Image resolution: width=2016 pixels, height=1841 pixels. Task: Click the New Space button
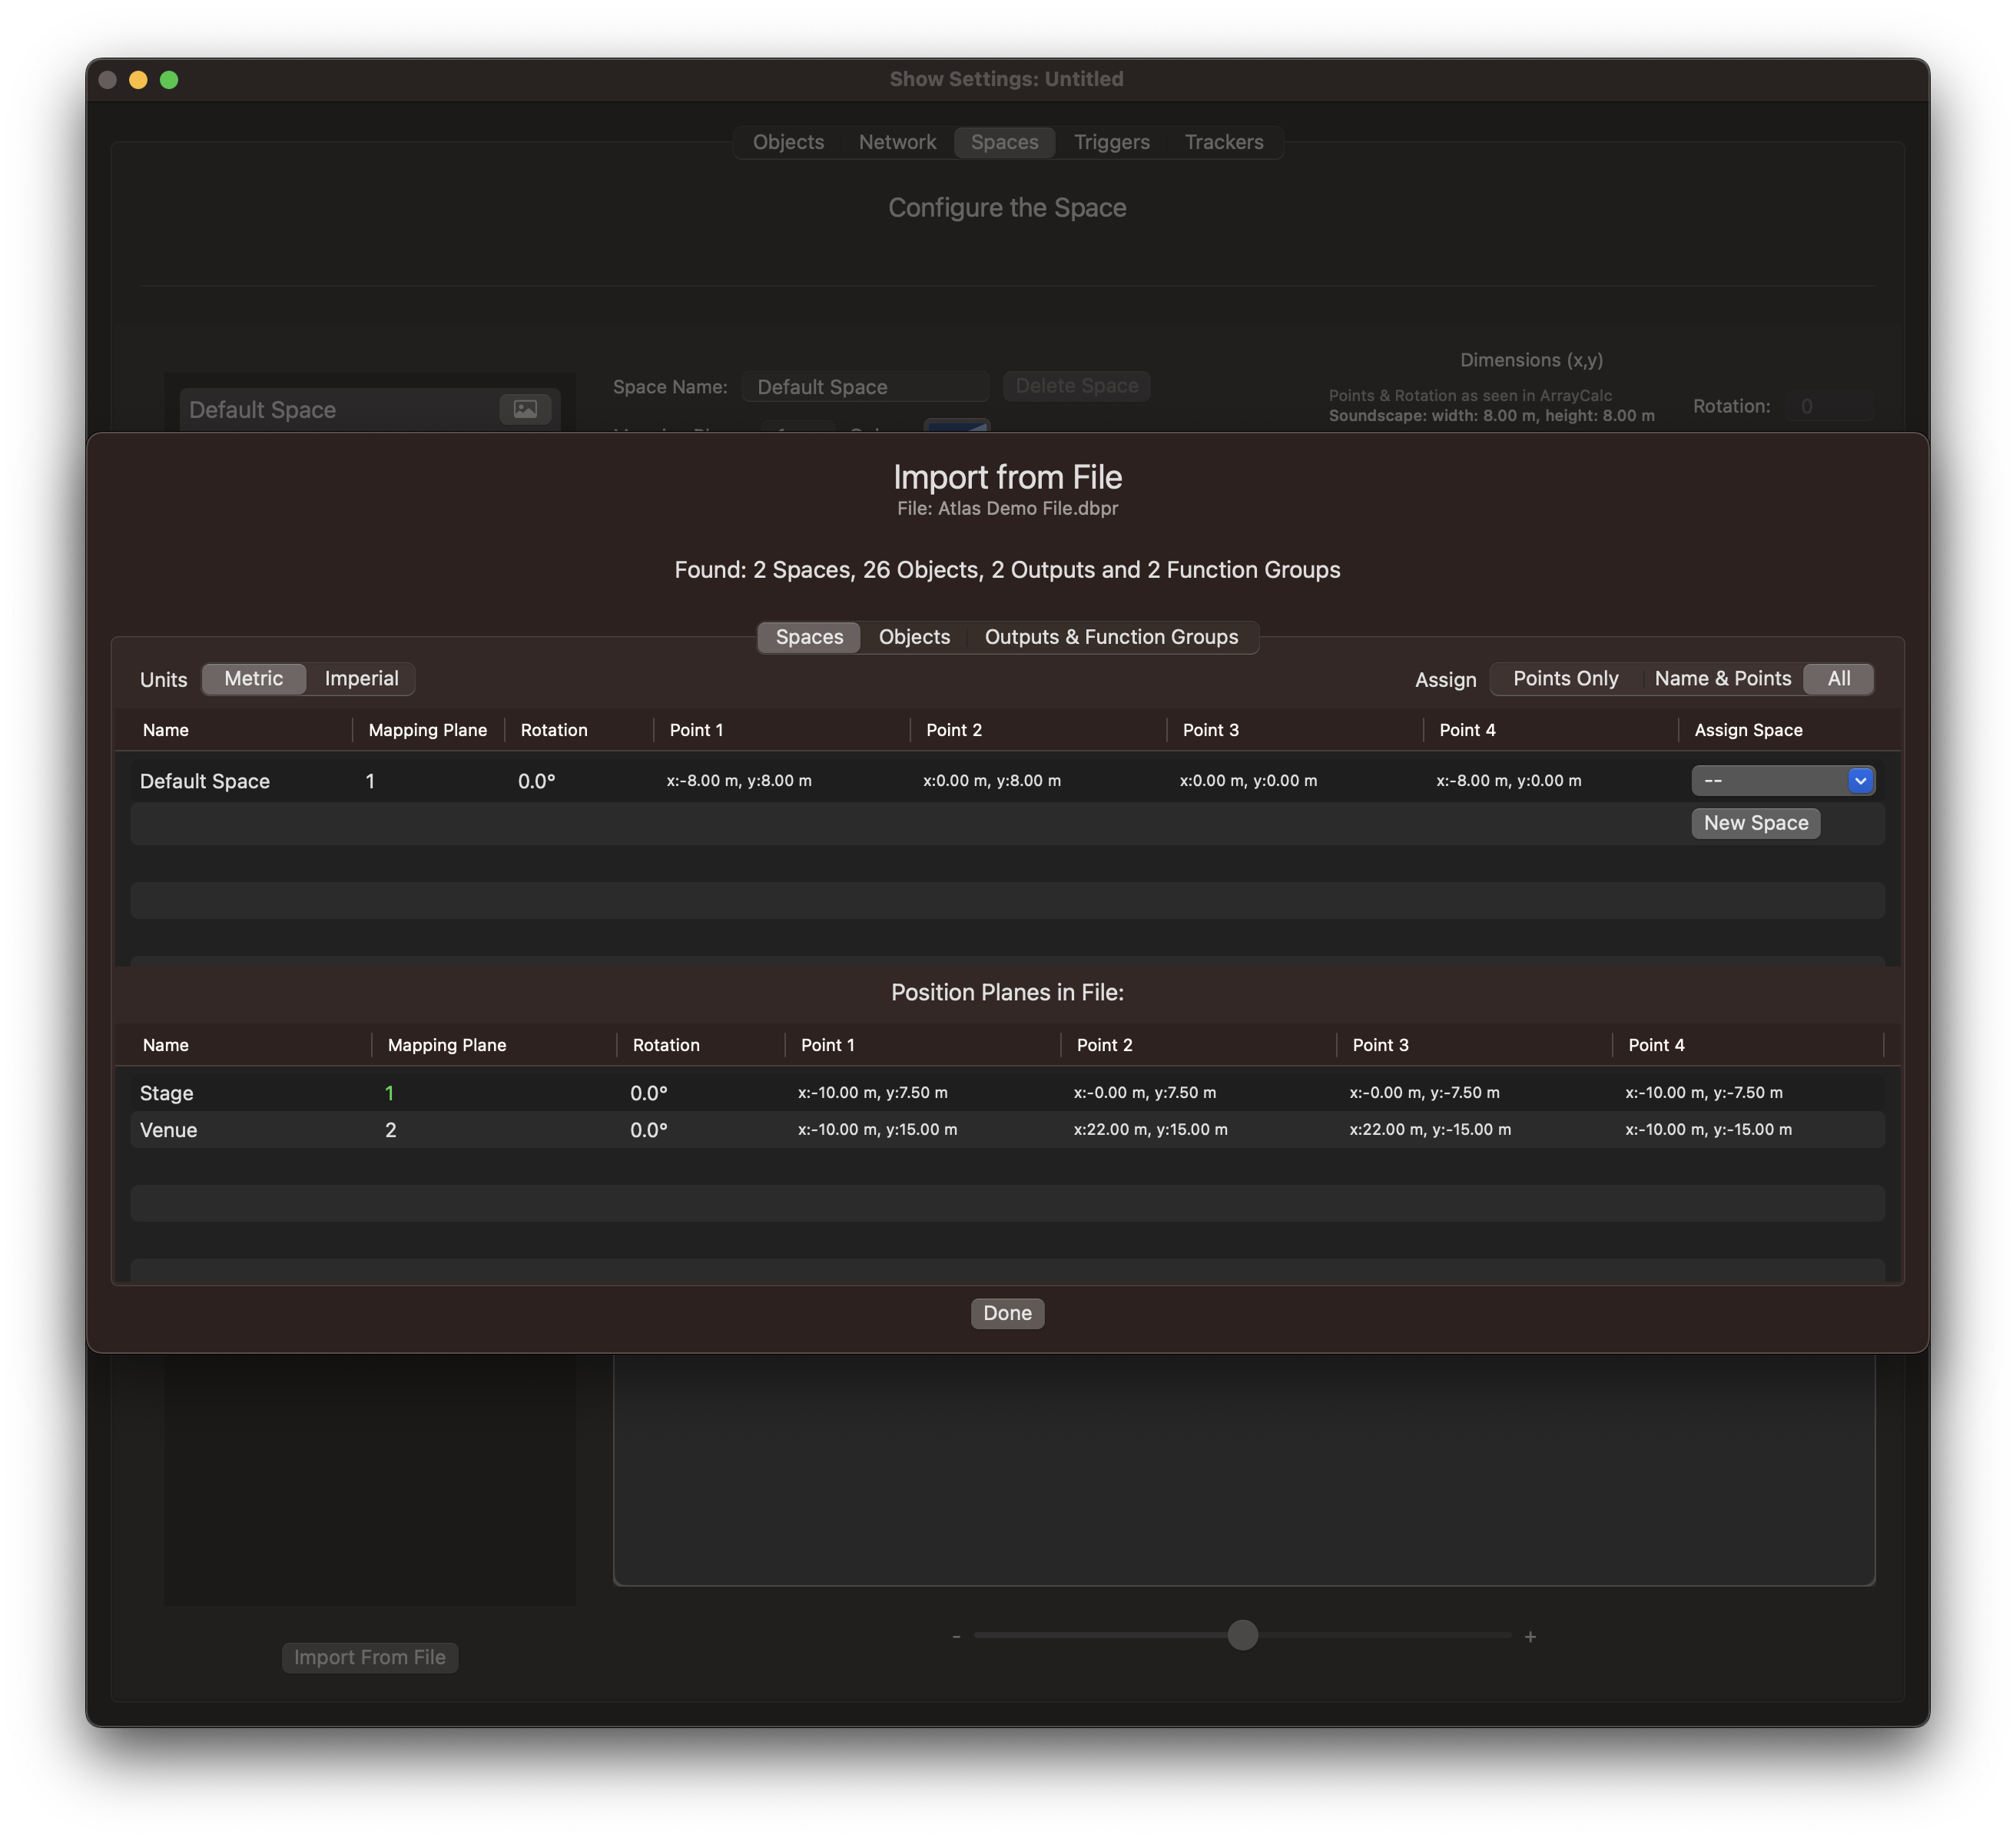tap(1755, 823)
